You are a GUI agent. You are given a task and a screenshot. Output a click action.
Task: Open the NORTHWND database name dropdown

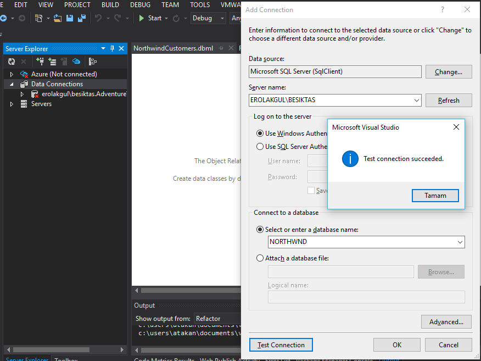[x=460, y=242]
